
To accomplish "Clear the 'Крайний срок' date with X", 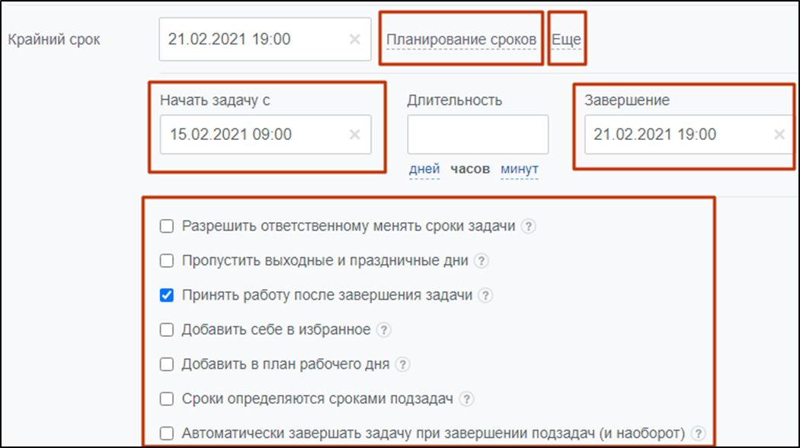I will (x=354, y=40).
